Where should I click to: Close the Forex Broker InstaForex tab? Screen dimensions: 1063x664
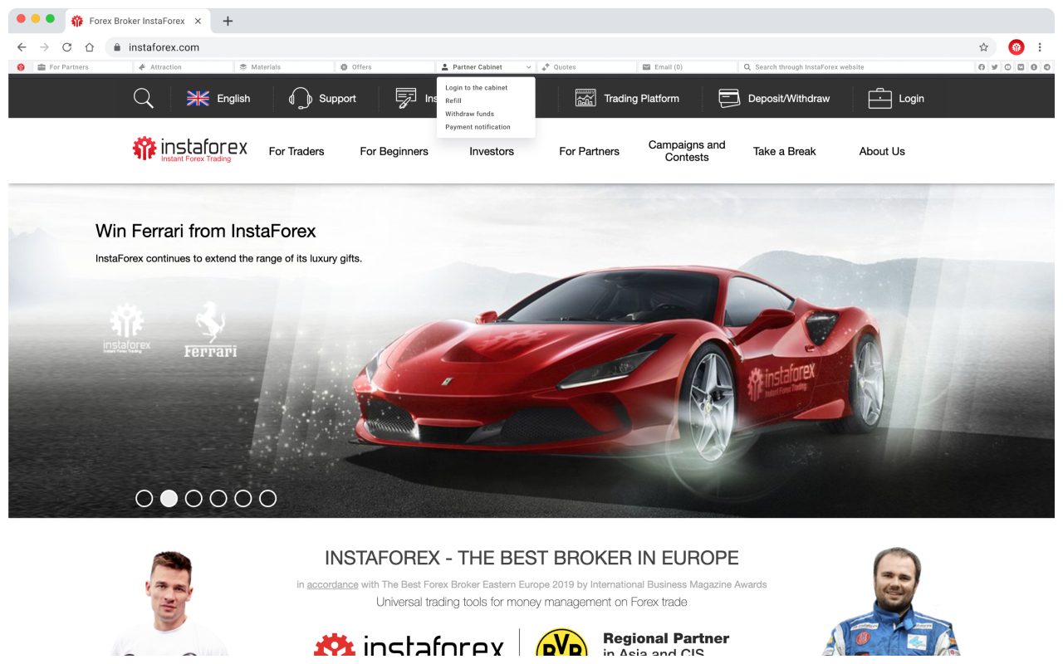click(198, 21)
